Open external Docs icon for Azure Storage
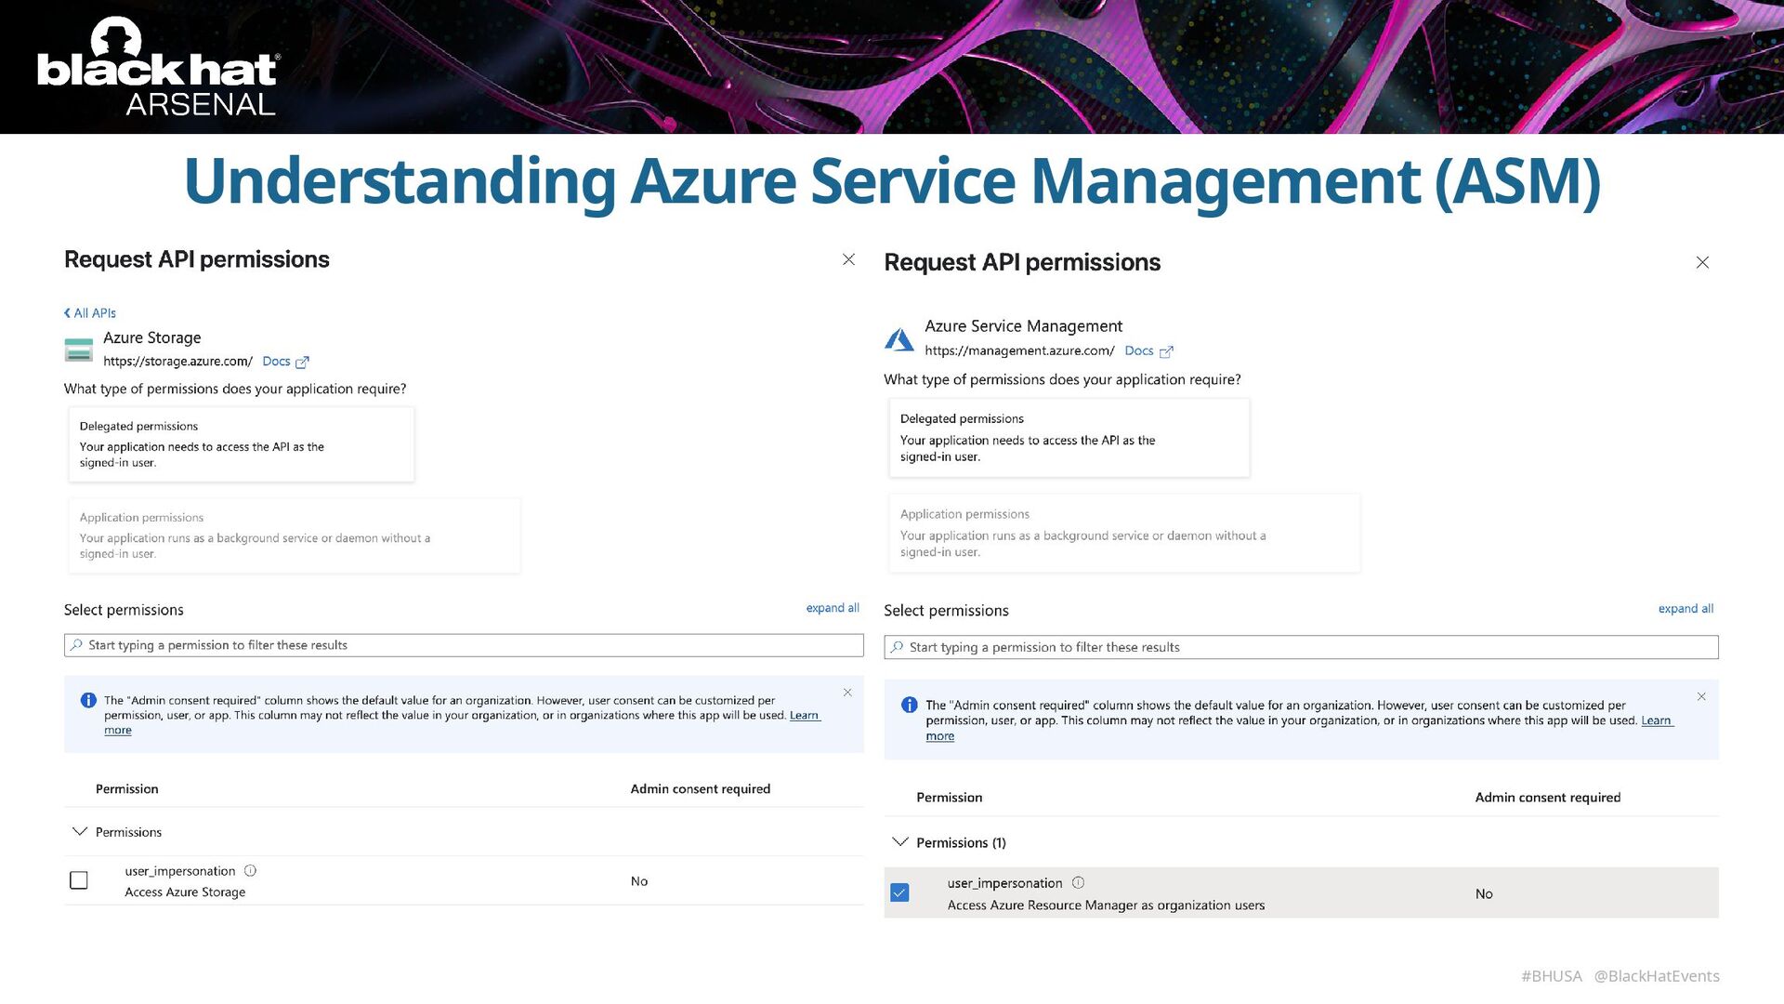Image resolution: width=1784 pixels, height=1004 pixels. (x=302, y=363)
